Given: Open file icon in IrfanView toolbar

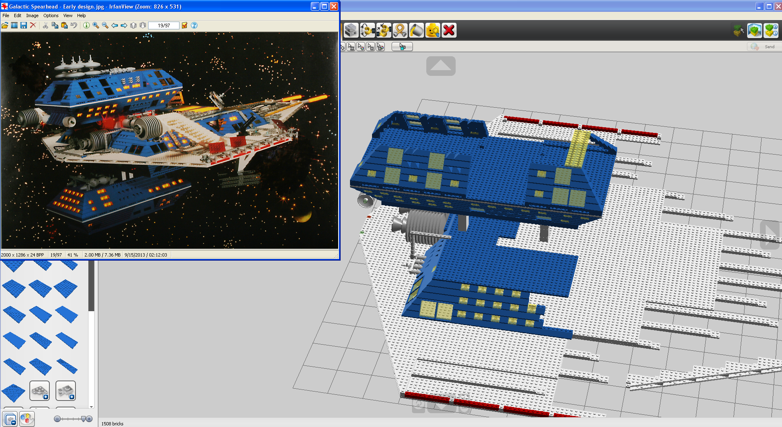Looking at the screenshot, I should 5,25.
